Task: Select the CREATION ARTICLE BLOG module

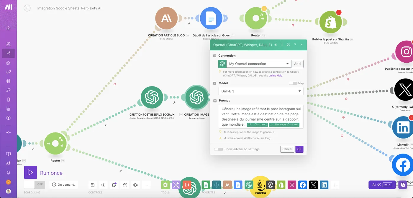Action: 167,19
